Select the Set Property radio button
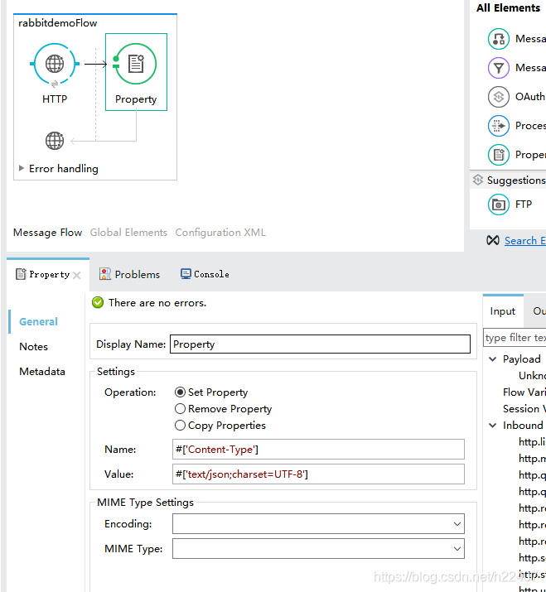The image size is (546, 592). coord(181,392)
